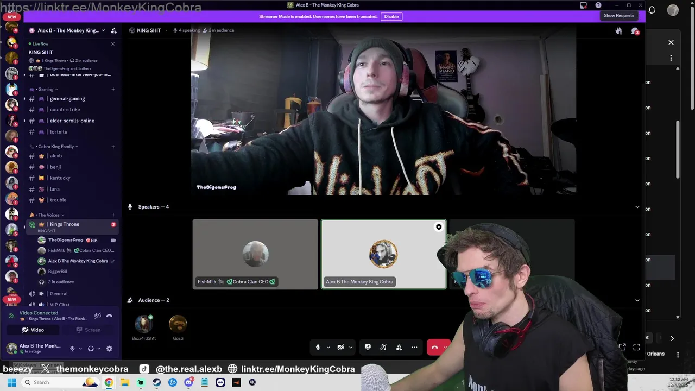Toggle noise suppression in Video Connected panel
Screen dimensions: 695x391
[x=98, y=316]
